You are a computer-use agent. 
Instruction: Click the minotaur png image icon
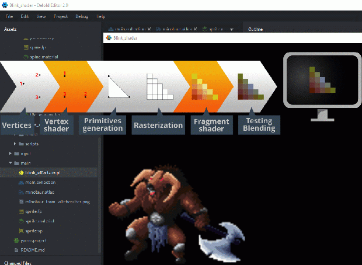pyautogui.click(x=21, y=202)
